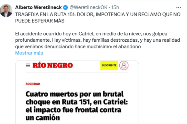Expand the tweet with Mostrar más
Screen dimensions: 187x124
pos(29,53)
